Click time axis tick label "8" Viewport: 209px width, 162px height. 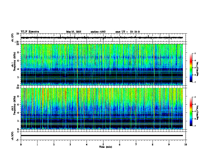(153, 145)
